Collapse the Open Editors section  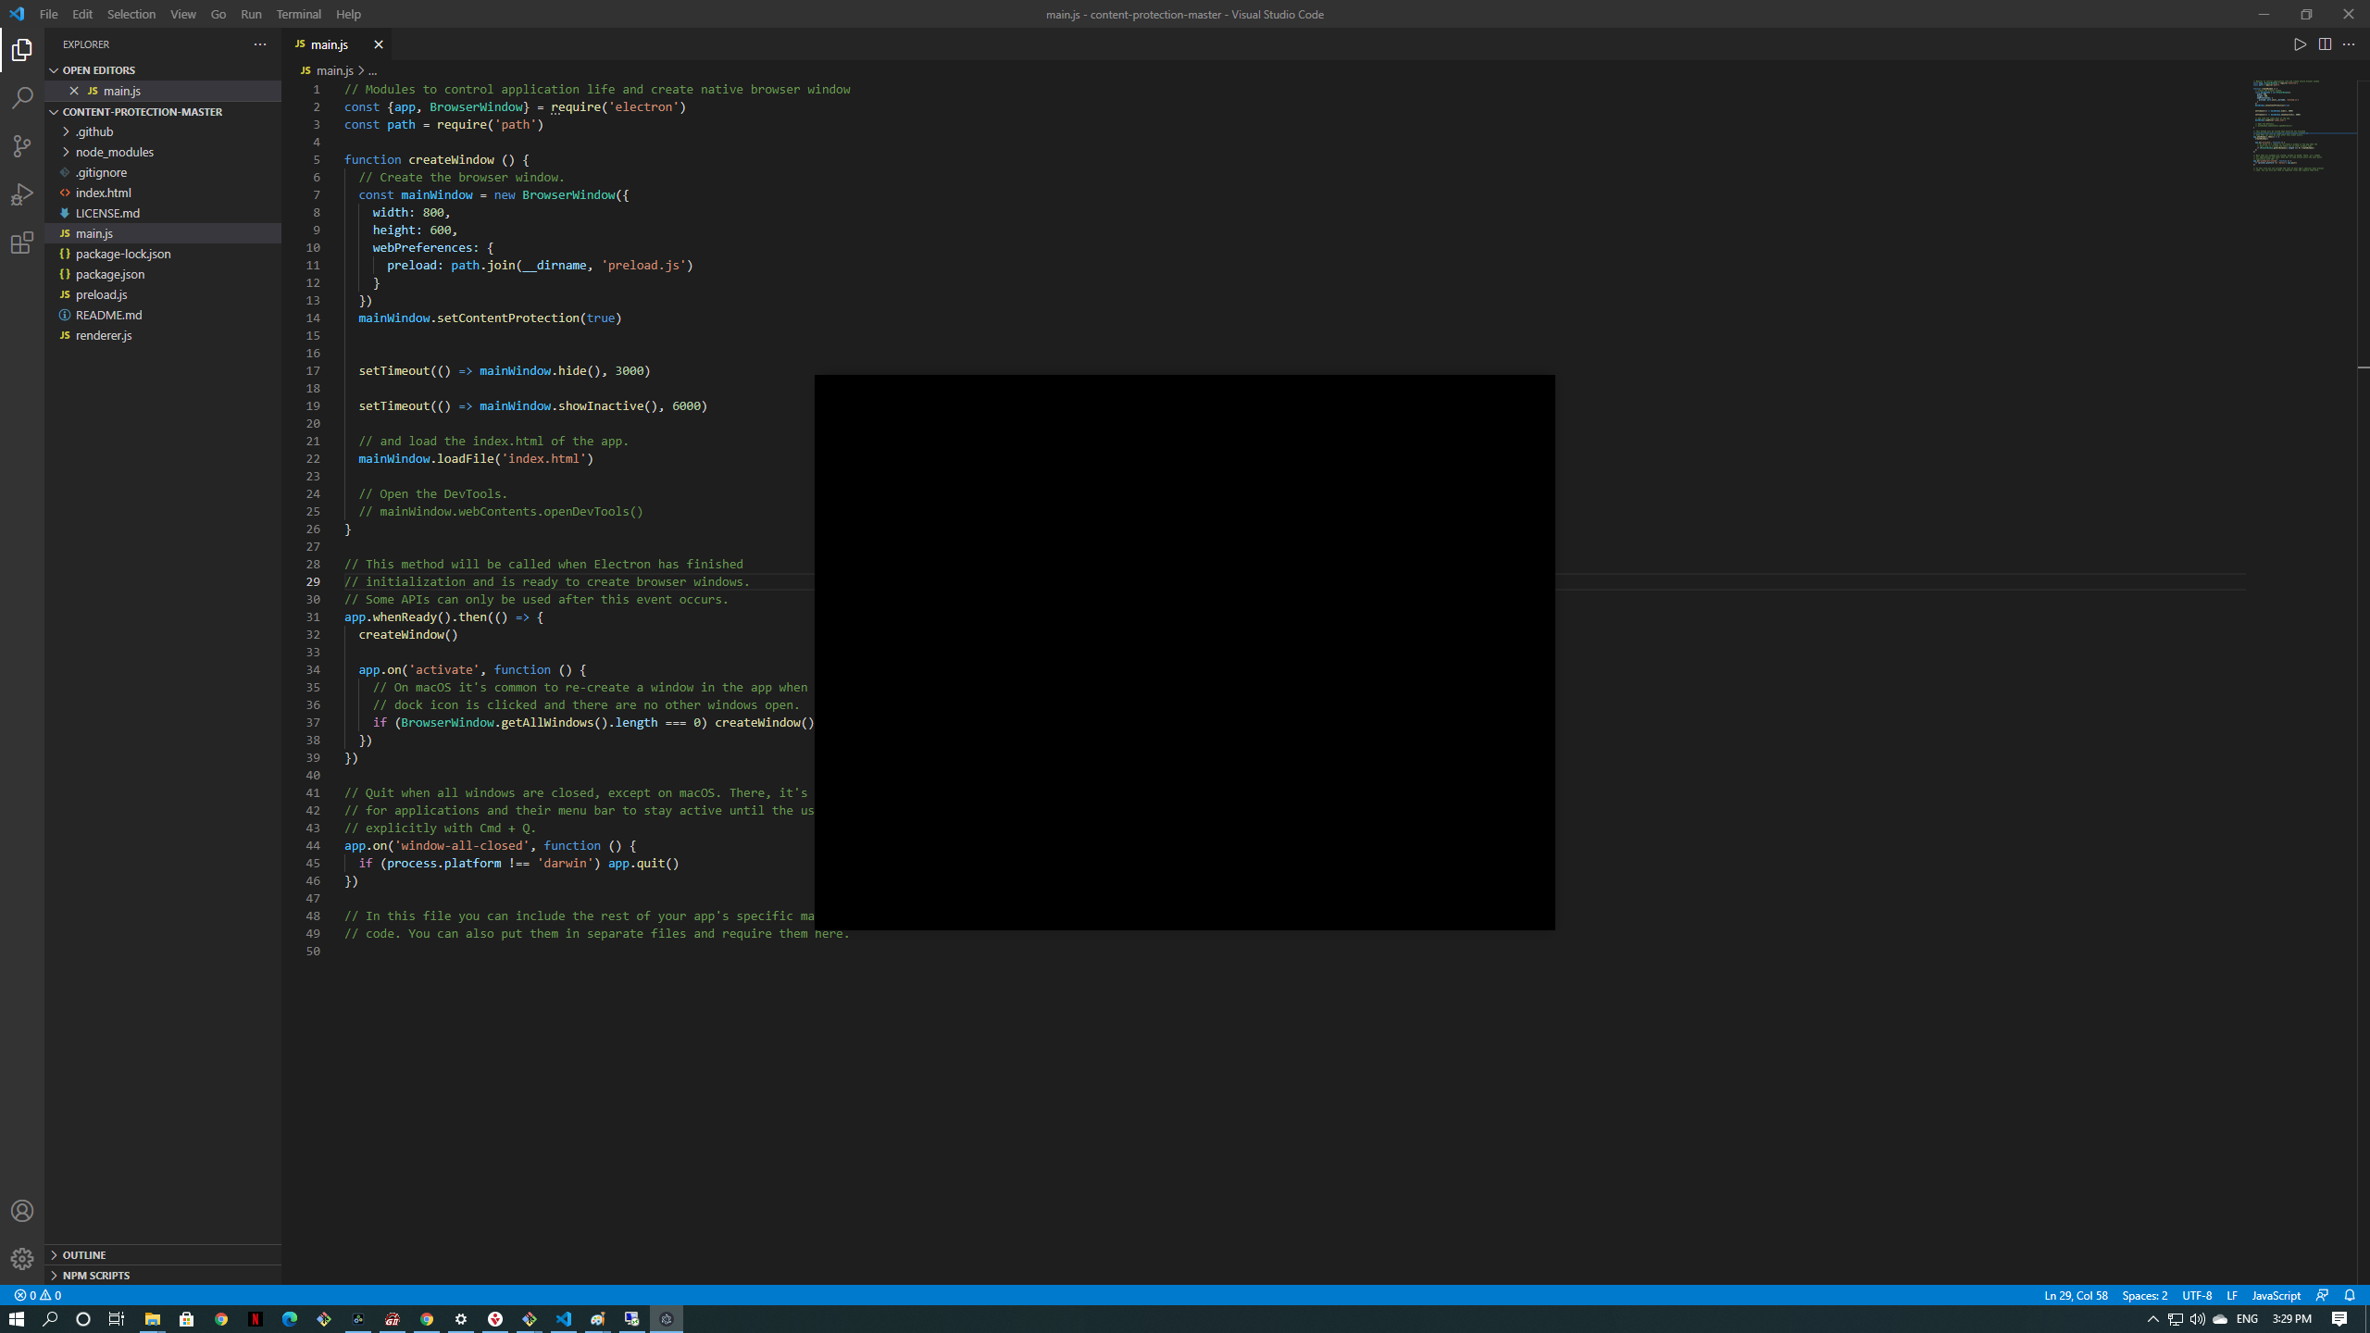(163, 70)
